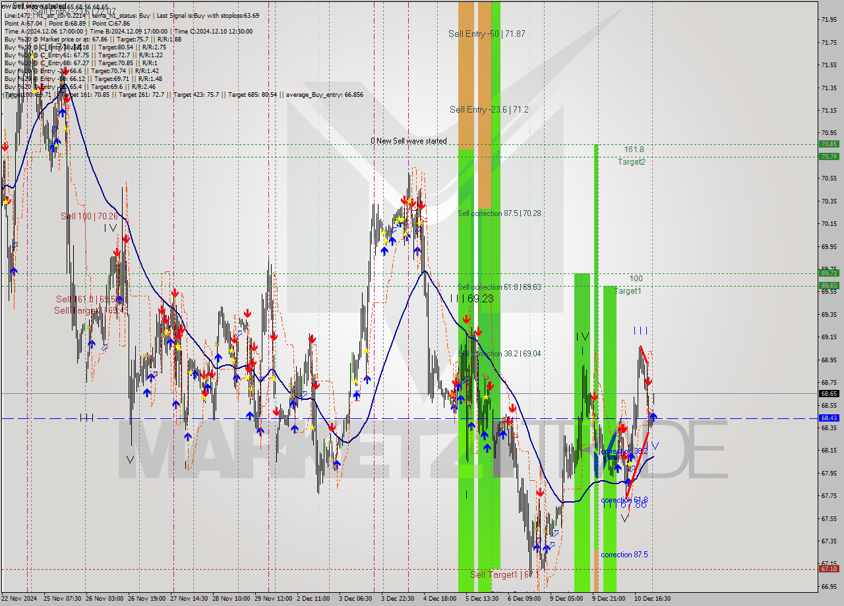Click the green '161.8' level label
Screen dimensions: 844x606
pyautogui.click(x=634, y=150)
